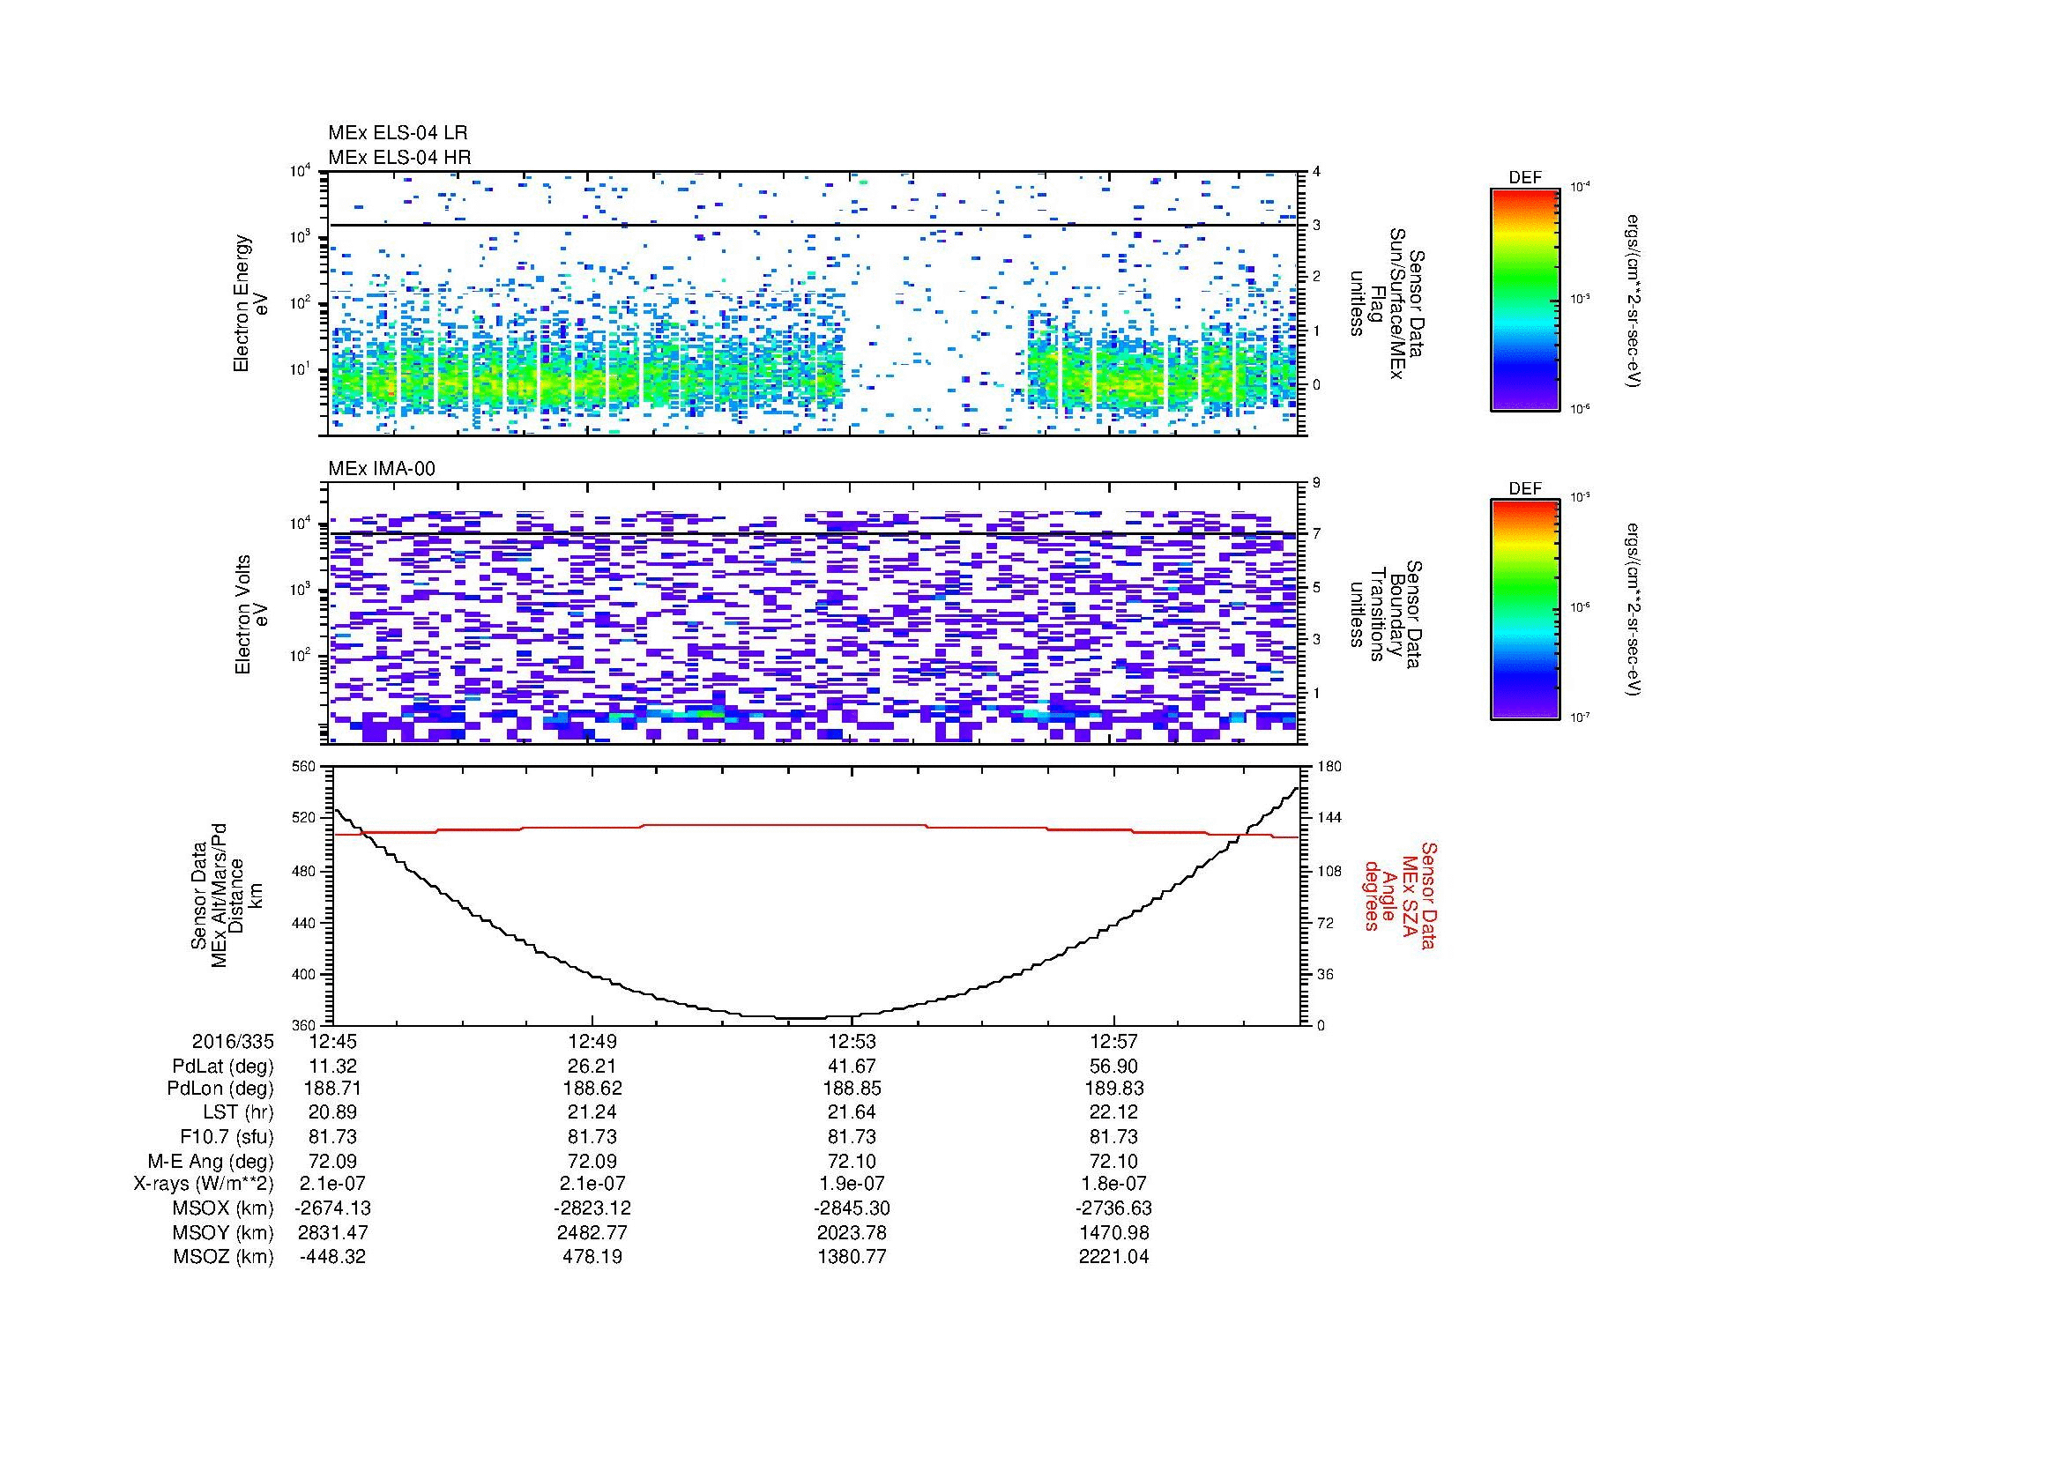This screenshot has height=1457, width=2062.
Task: Click the PdLon value 189.83
Action: pos(1113,1089)
